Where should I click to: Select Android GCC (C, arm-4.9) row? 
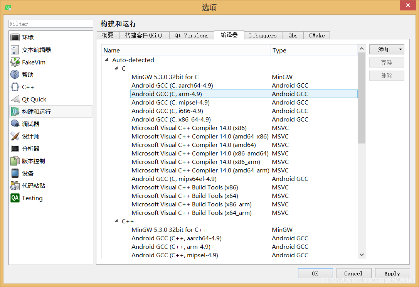point(244,94)
